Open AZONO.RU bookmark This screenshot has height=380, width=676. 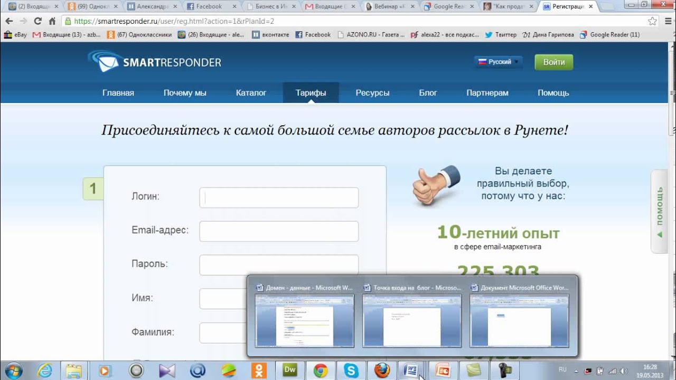point(371,34)
